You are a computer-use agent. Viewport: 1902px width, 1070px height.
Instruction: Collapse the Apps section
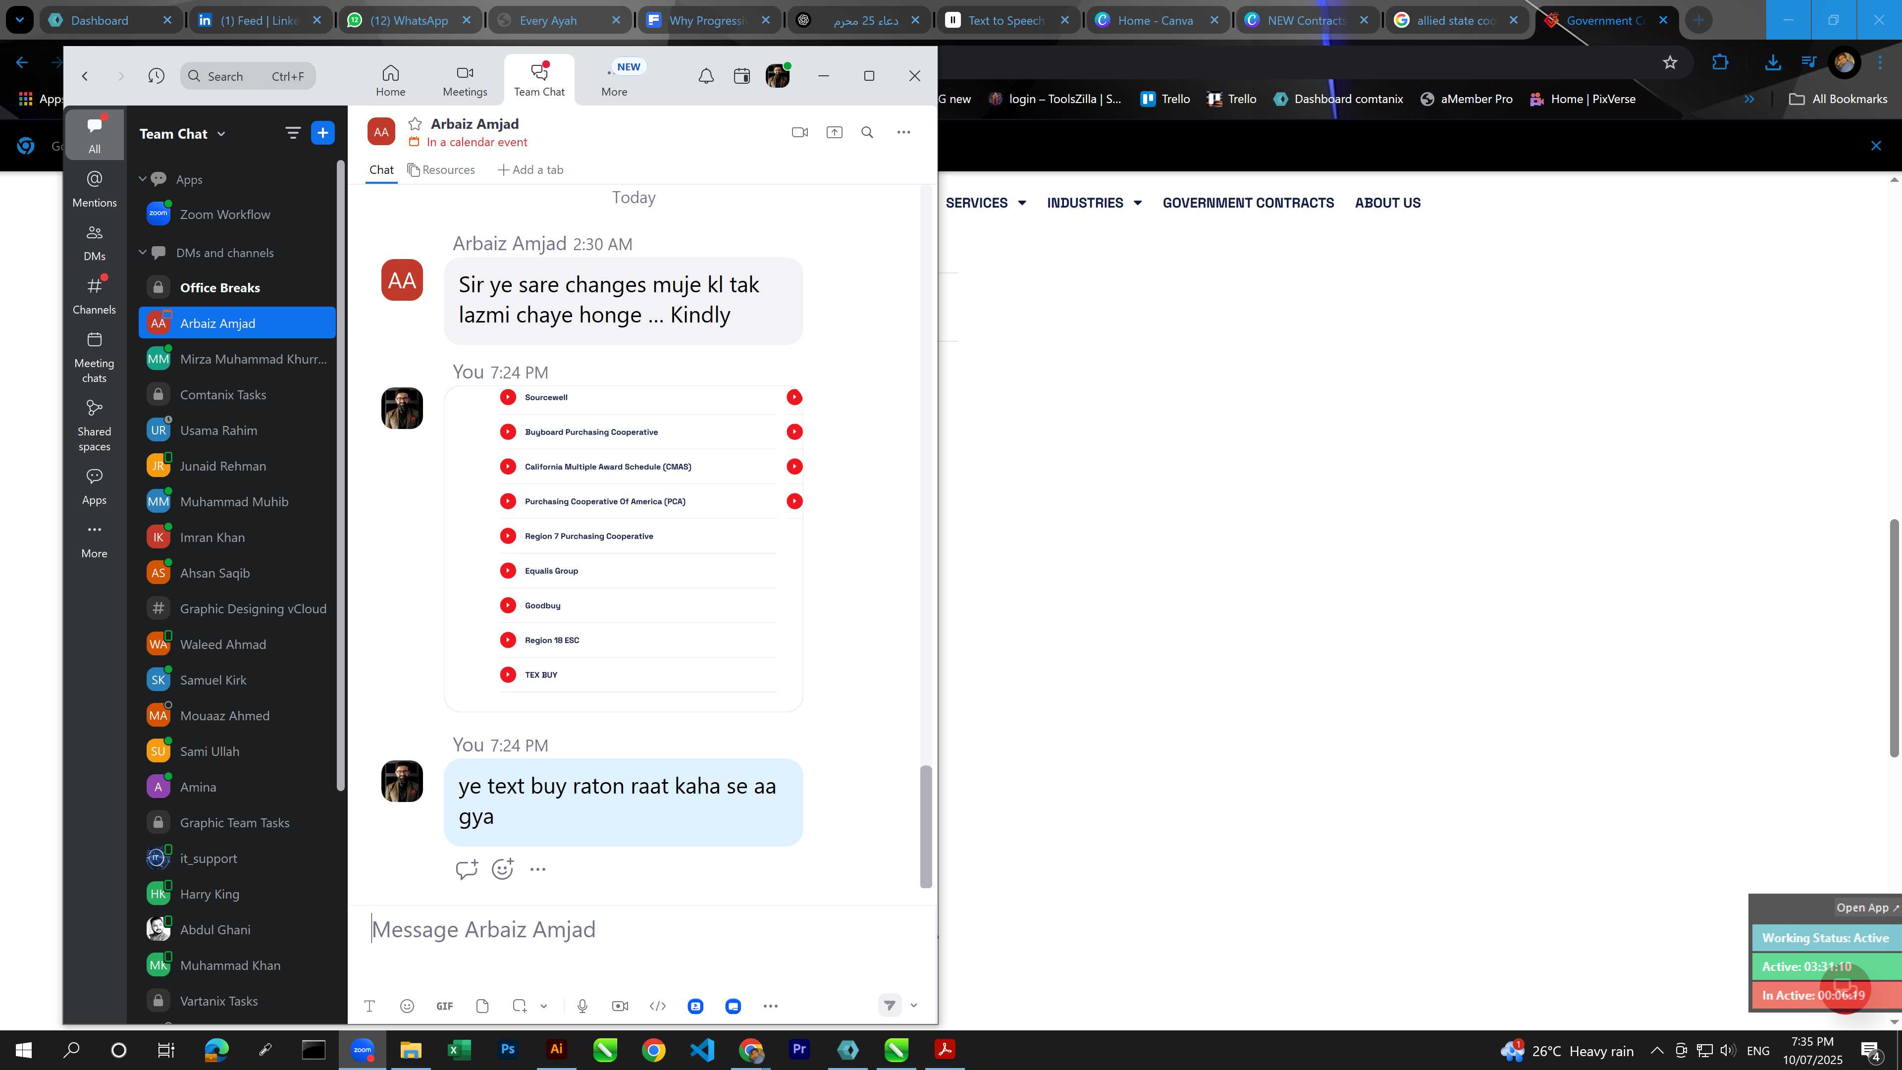pos(143,179)
